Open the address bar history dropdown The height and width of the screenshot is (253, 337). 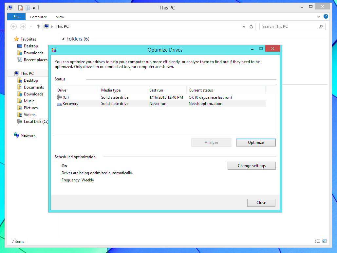pyautogui.click(x=244, y=26)
